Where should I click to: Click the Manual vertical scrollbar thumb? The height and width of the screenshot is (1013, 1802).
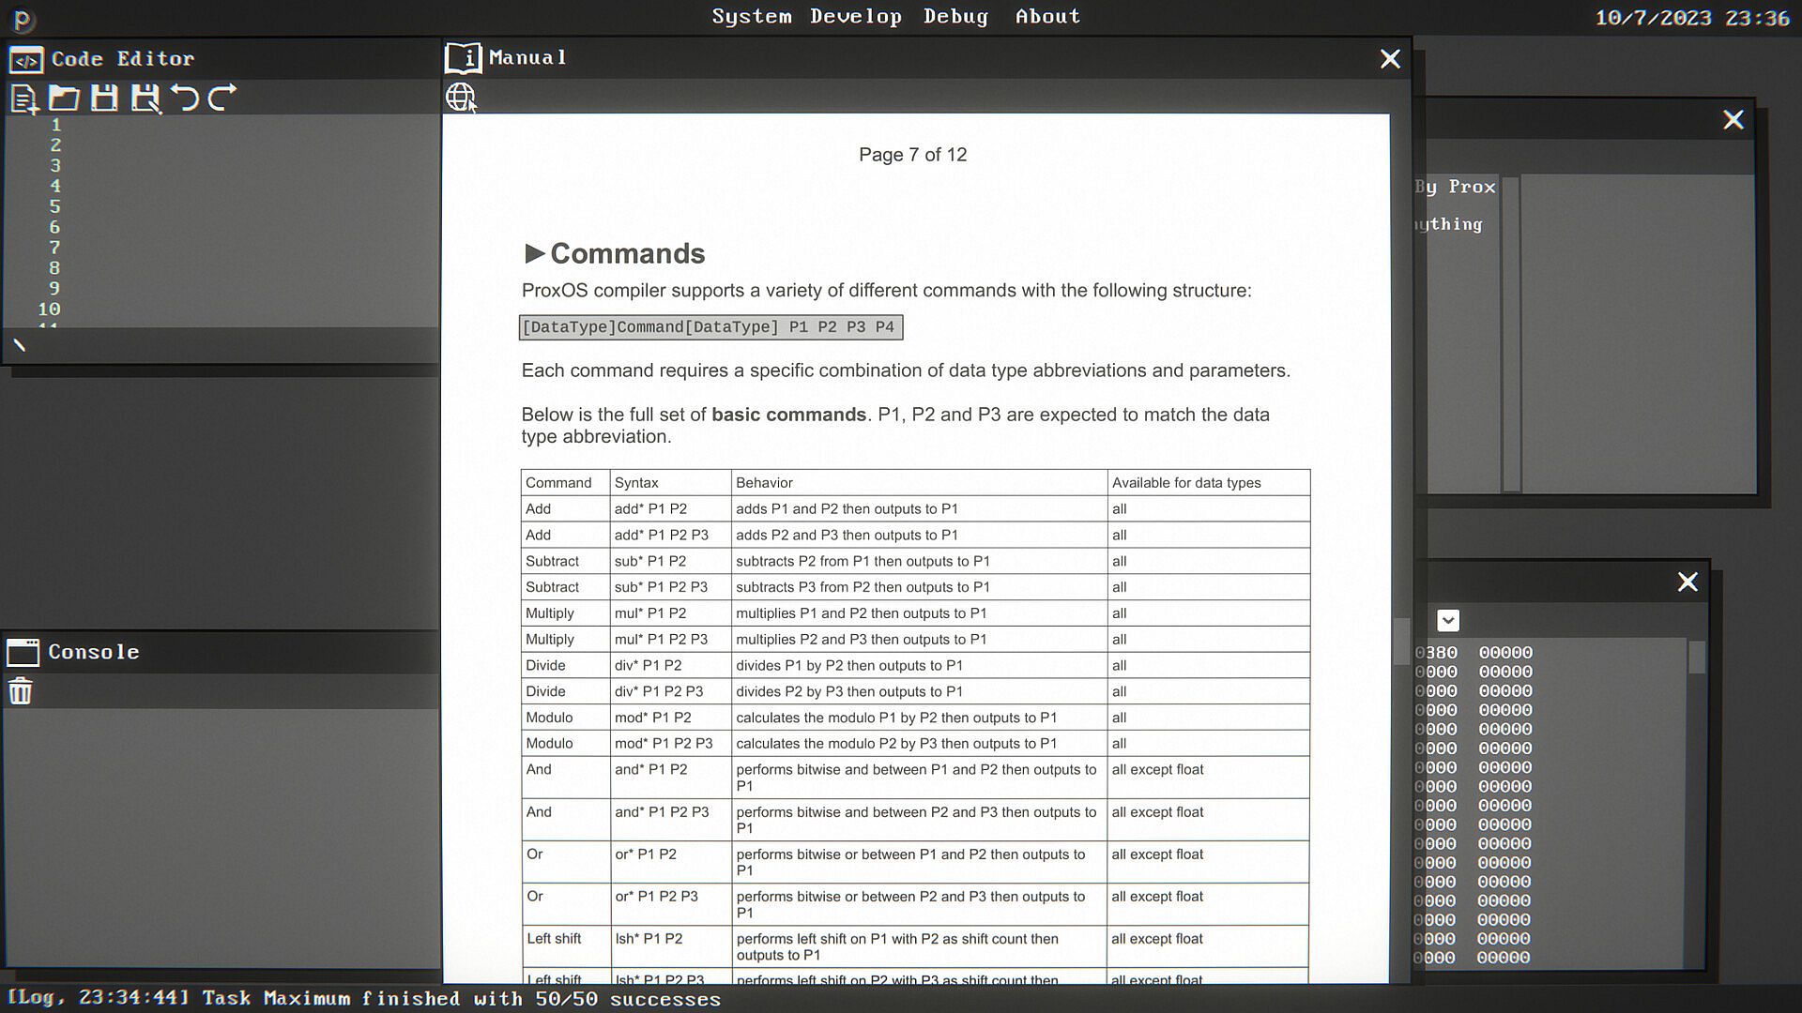pyautogui.click(x=1400, y=641)
